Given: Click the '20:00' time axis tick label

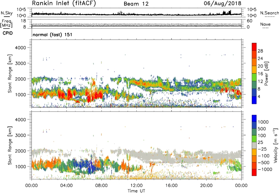Looking at the screenshot, I should point(206,186).
